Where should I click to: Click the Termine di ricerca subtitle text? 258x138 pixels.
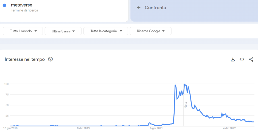click(x=24, y=10)
